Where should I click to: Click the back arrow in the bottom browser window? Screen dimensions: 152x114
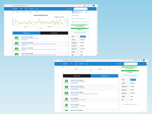tap(56, 60)
